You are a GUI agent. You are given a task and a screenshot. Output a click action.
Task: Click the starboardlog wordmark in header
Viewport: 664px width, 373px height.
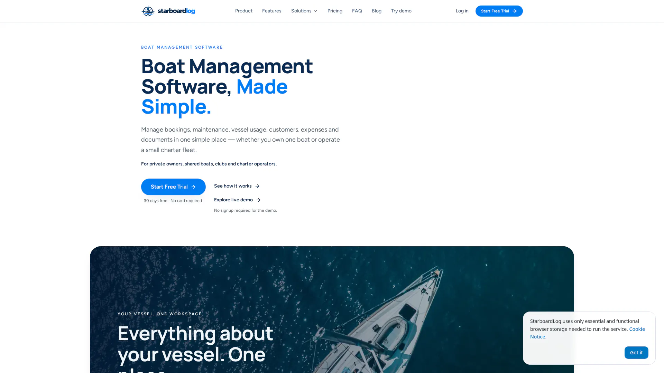(176, 11)
